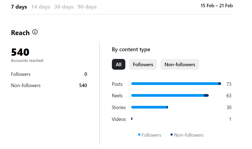The height and width of the screenshot is (149, 252).
Task: Click the Reels value 63
Action: [x=229, y=96]
